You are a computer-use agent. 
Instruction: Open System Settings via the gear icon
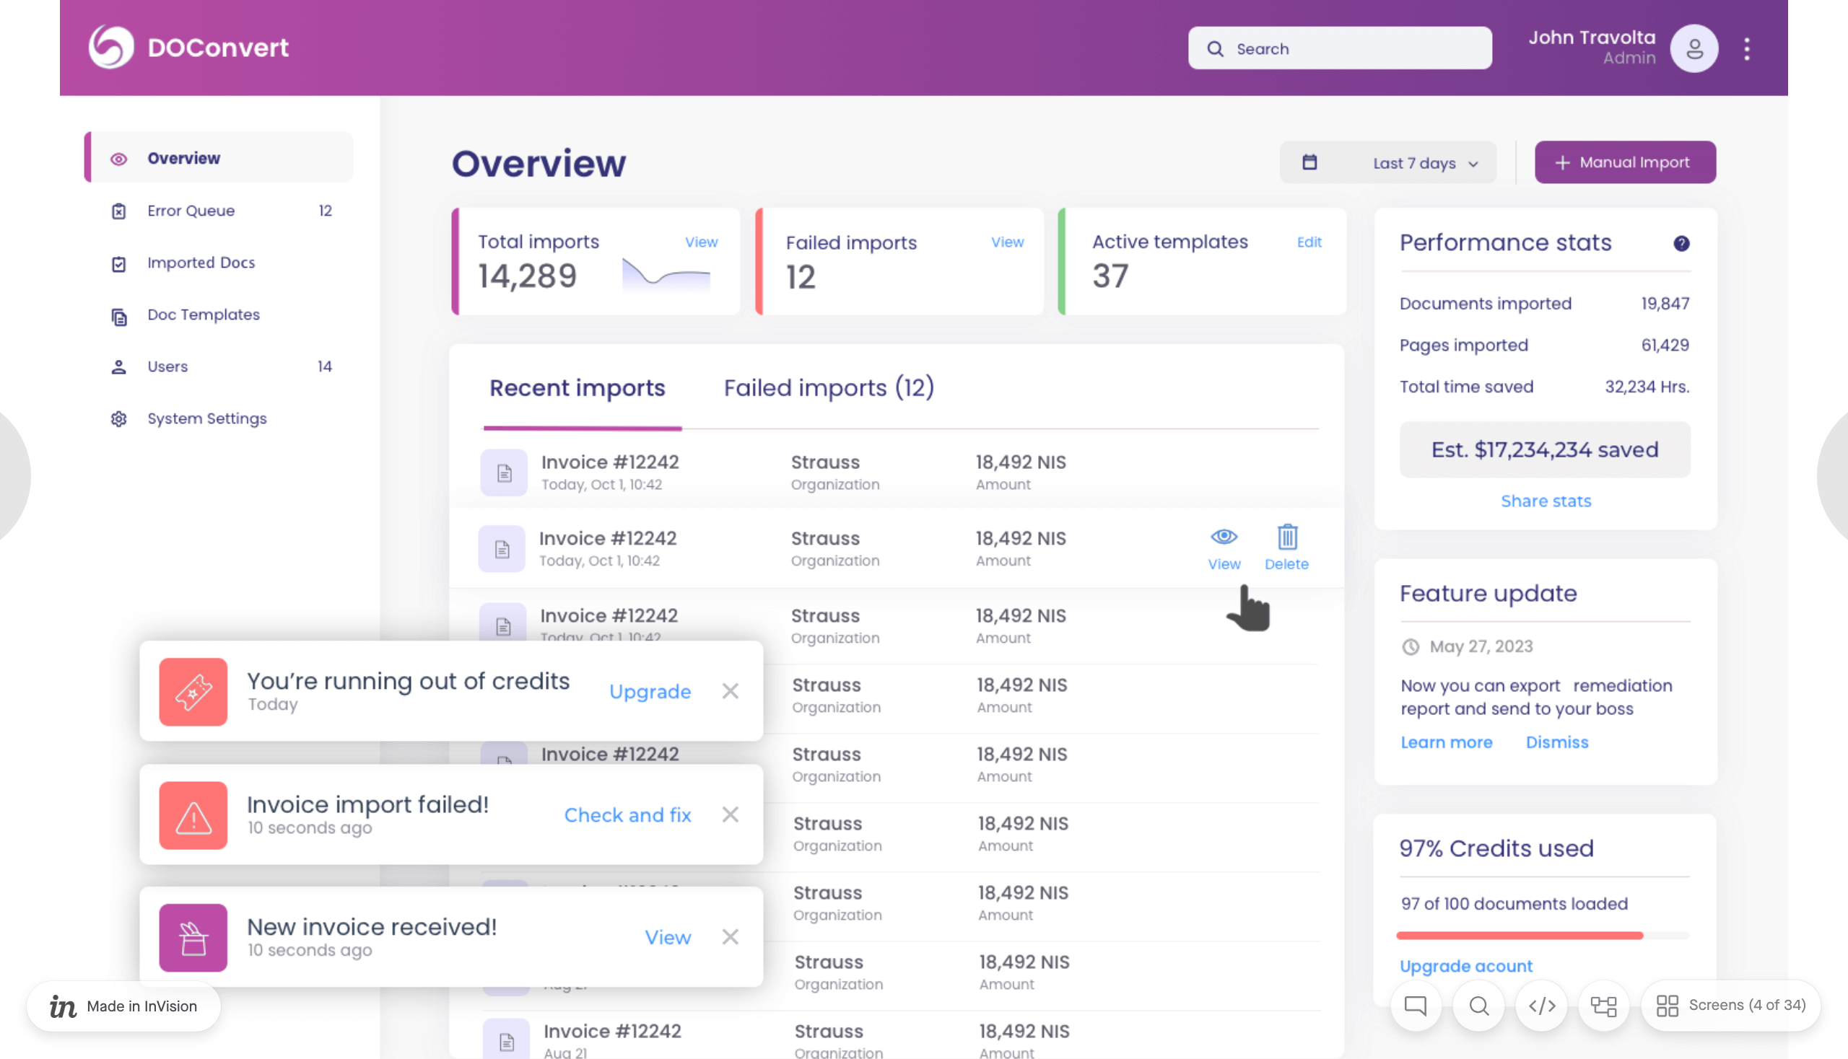pyautogui.click(x=118, y=418)
